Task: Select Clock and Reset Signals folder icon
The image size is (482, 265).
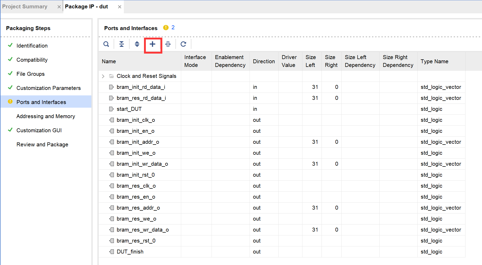Action: click(x=112, y=76)
